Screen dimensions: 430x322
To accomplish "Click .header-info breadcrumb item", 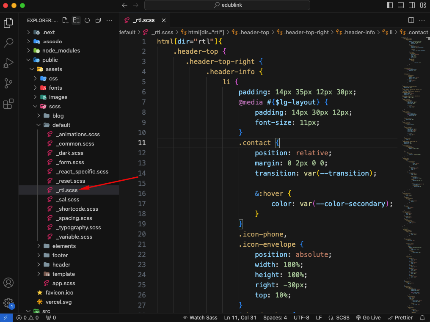I will click(x=356, y=32).
